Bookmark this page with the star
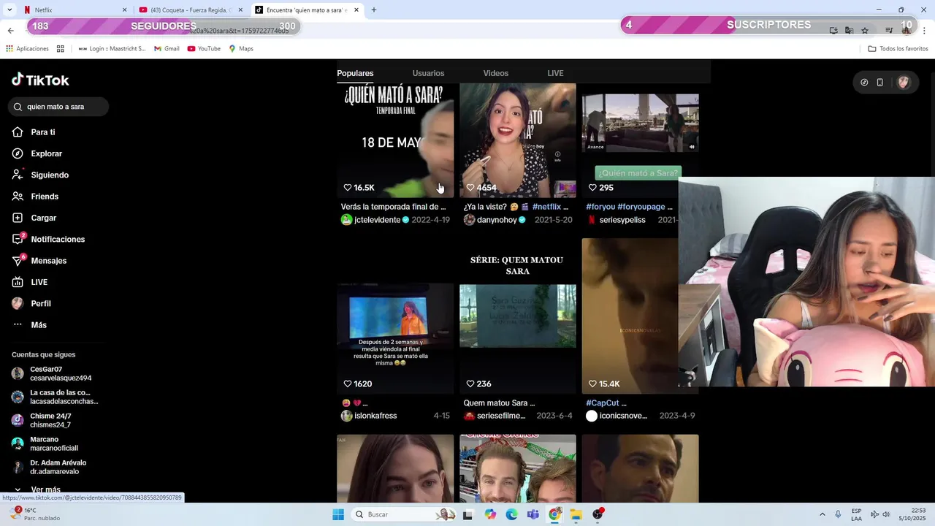Screen dimensions: 935x526 [865, 31]
